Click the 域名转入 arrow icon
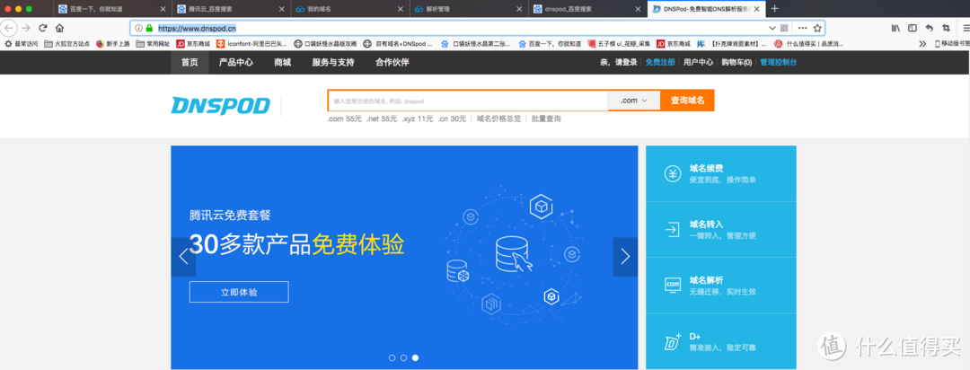This screenshot has height=370, width=970. 673,230
